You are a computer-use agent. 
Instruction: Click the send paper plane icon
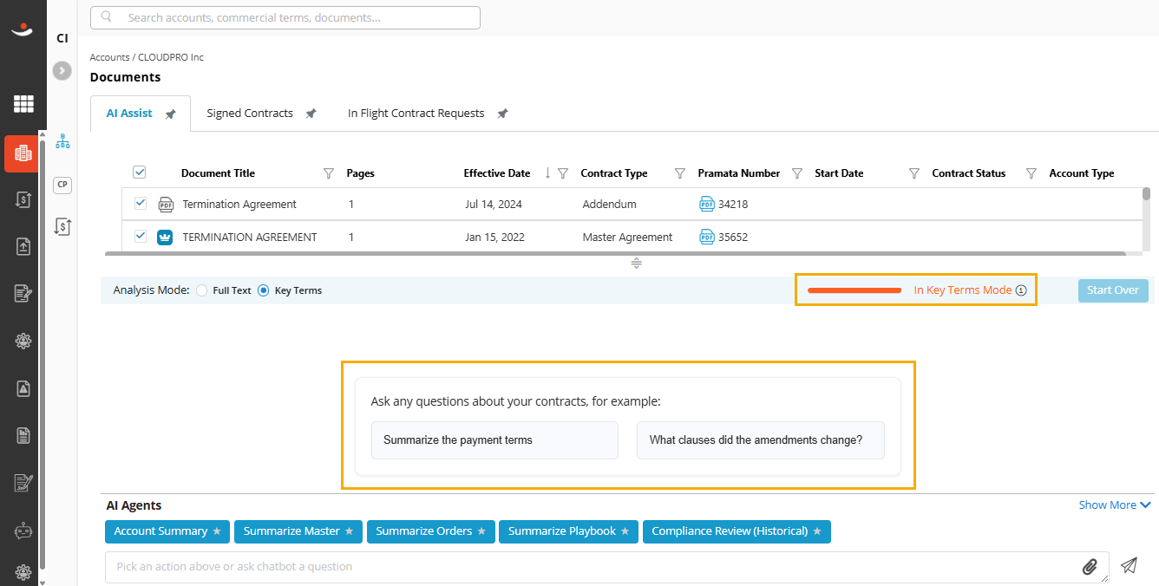click(x=1129, y=565)
